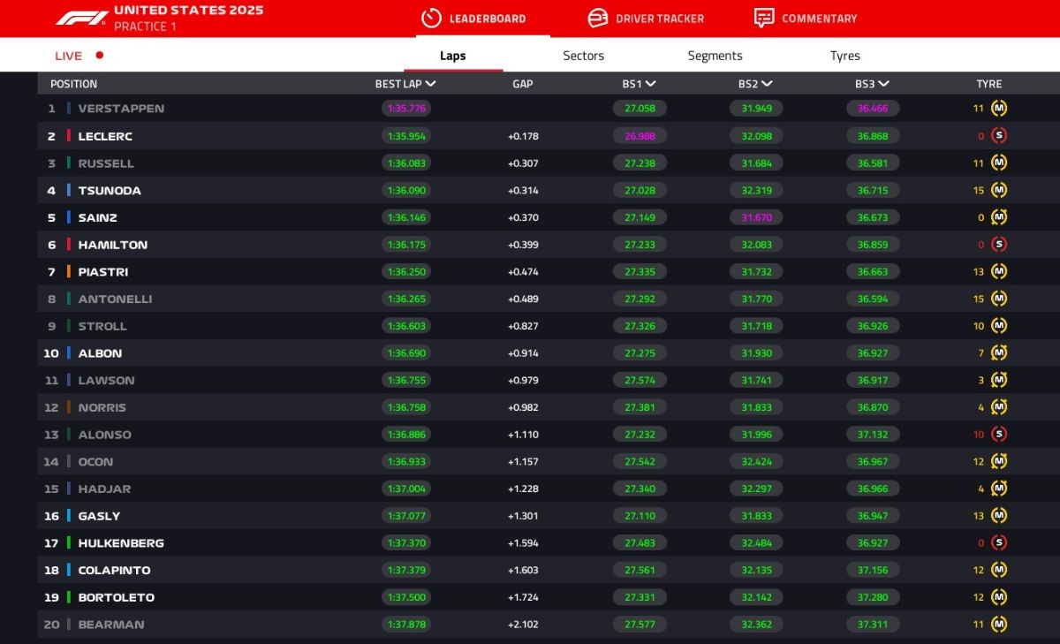Open the BS2 column sort chevron
Image resolution: width=1060 pixels, height=644 pixels.
[767, 84]
